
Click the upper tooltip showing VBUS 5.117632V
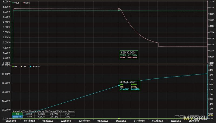[x=129, y=54]
